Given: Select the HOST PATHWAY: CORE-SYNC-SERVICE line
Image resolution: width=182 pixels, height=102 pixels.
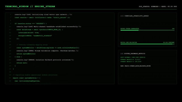Looking at the screenshot, I should tap(133, 57).
